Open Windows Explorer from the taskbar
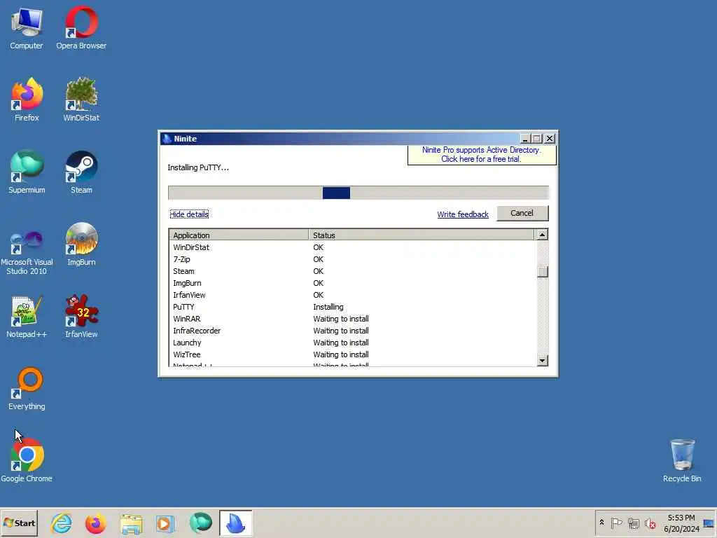Screen dimensions: 717x538 (x=131, y=523)
